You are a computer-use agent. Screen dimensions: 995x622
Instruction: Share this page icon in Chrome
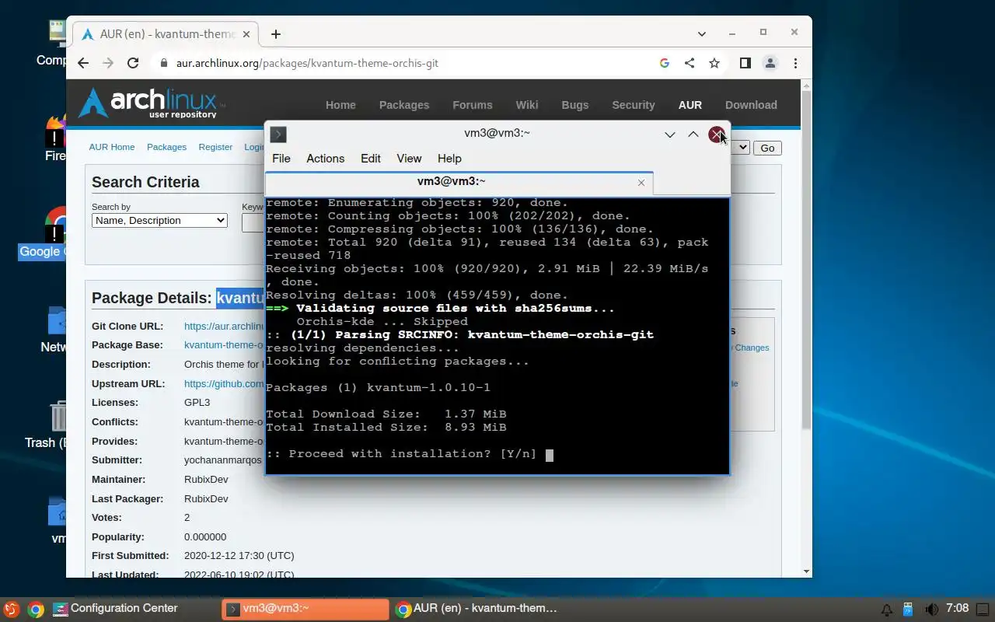[x=690, y=63]
